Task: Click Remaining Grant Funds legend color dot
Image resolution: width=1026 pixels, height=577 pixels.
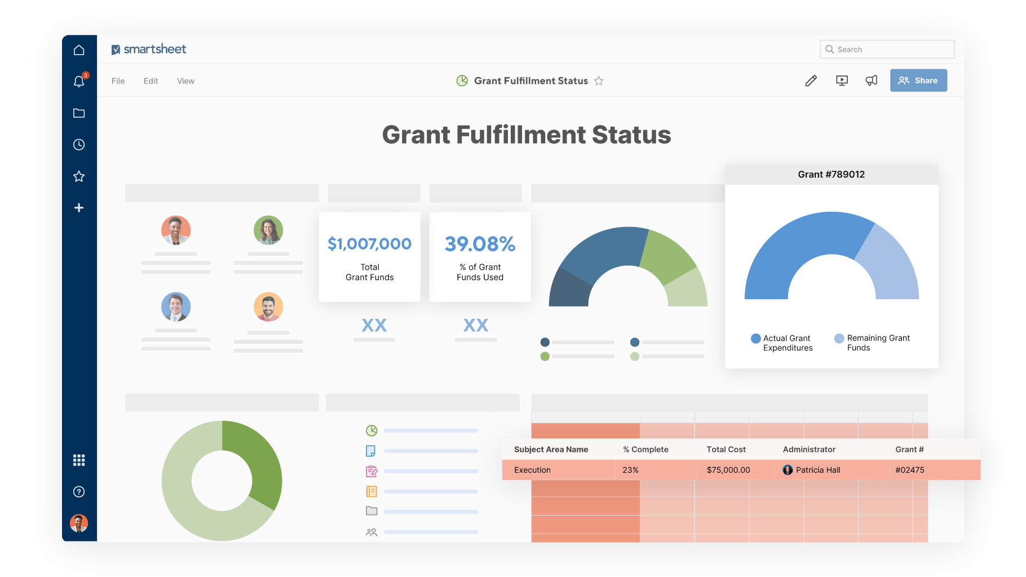Action: pyautogui.click(x=839, y=339)
